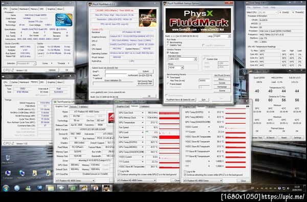Open Caches tab in CPU-Z processor window
Image resolution: width=307 pixels, height=202 pixels.
pyautogui.click(x=14, y=9)
